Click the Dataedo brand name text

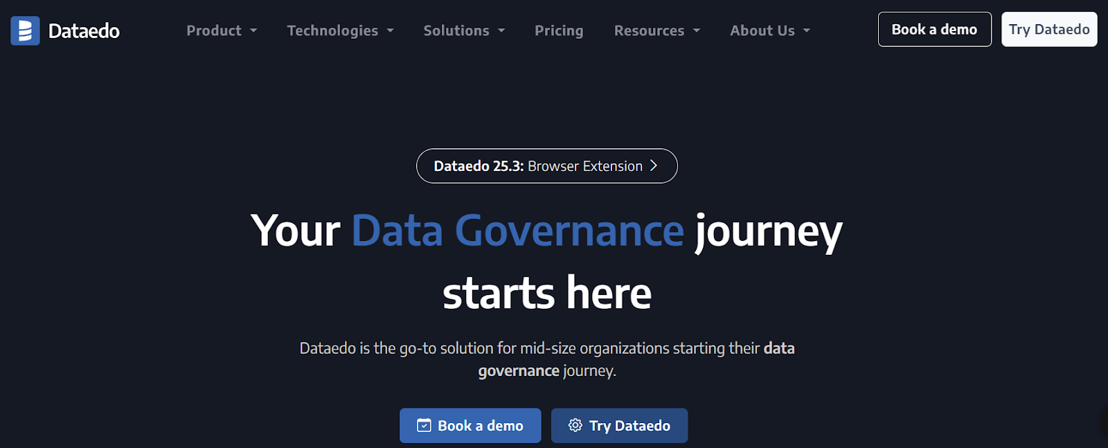pos(84,31)
